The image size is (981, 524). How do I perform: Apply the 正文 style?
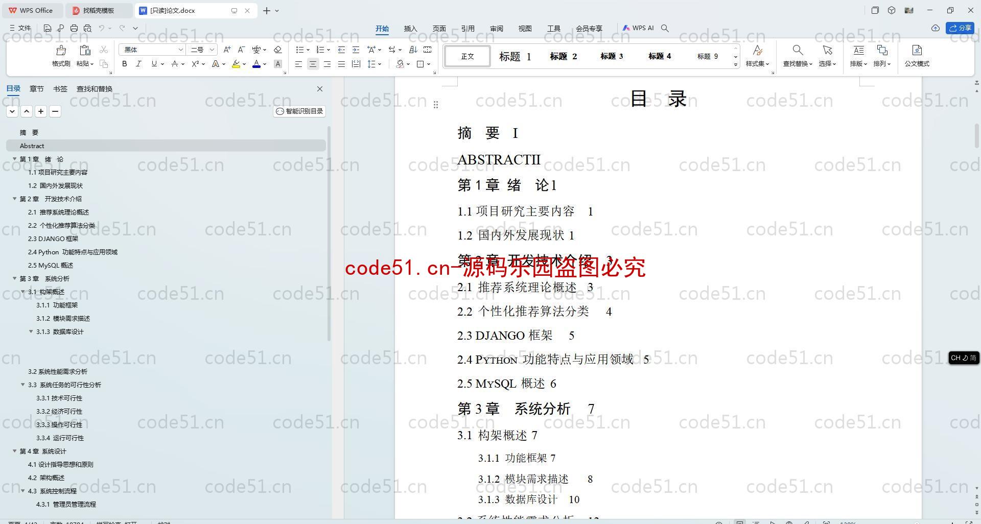click(x=467, y=56)
